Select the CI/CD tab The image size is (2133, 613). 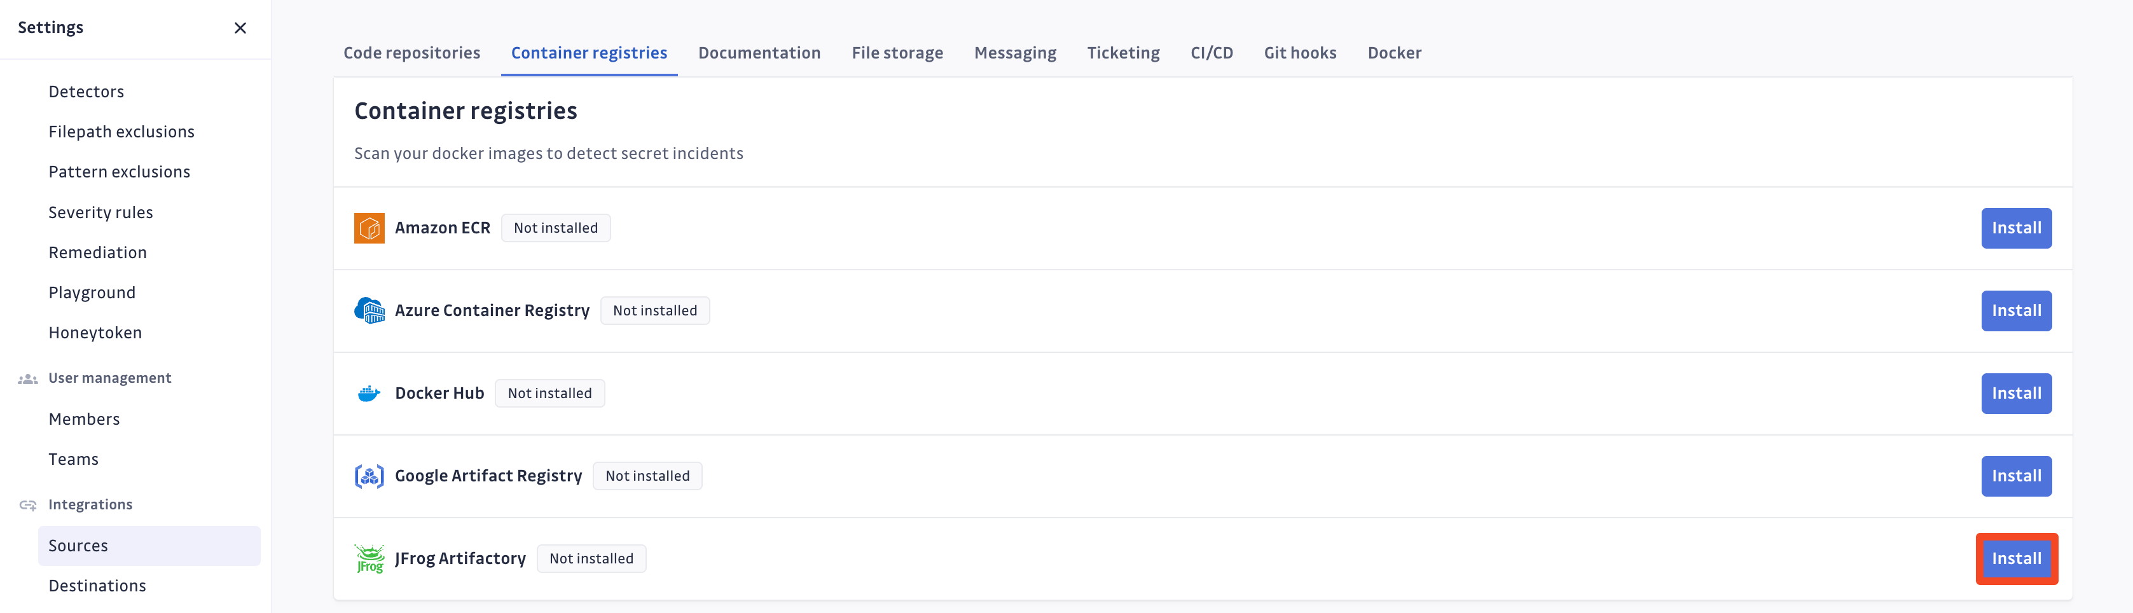pos(1212,53)
